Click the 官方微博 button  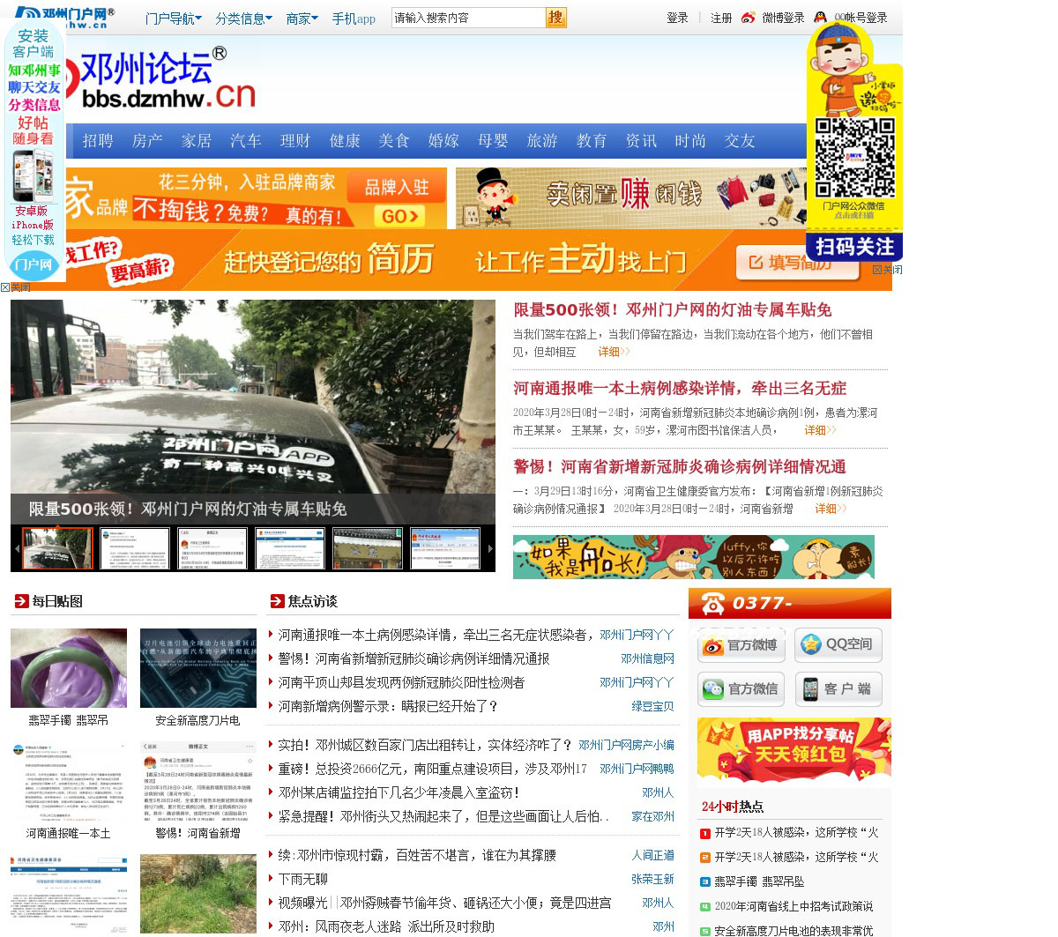click(x=741, y=645)
